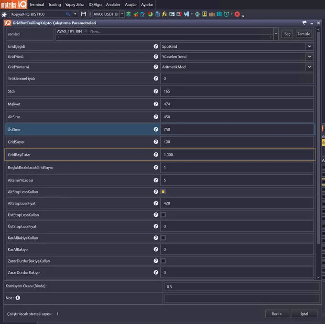Open the brown briefcase toolbar icon

pos(212,14)
